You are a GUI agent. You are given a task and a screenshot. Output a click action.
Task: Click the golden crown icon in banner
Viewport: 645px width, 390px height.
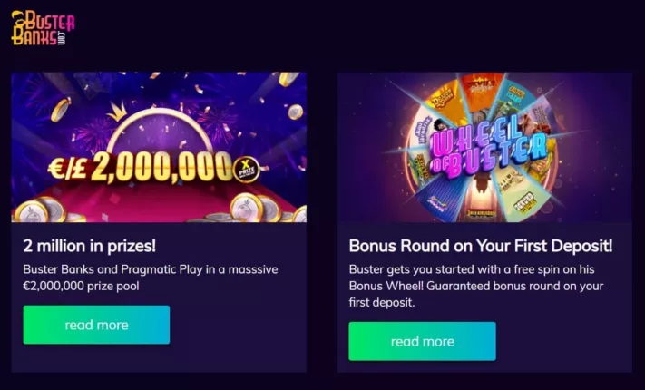[x=117, y=111]
